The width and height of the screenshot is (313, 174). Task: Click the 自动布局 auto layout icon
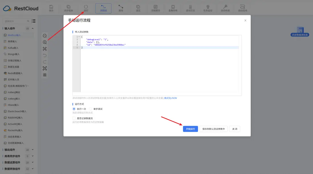click(x=225, y=8)
